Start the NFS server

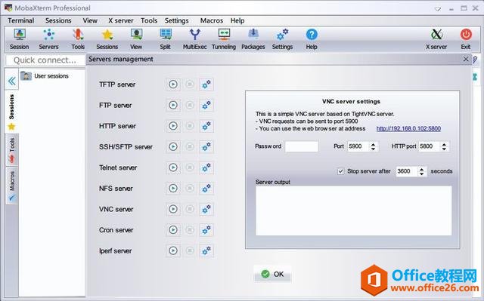coord(173,189)
